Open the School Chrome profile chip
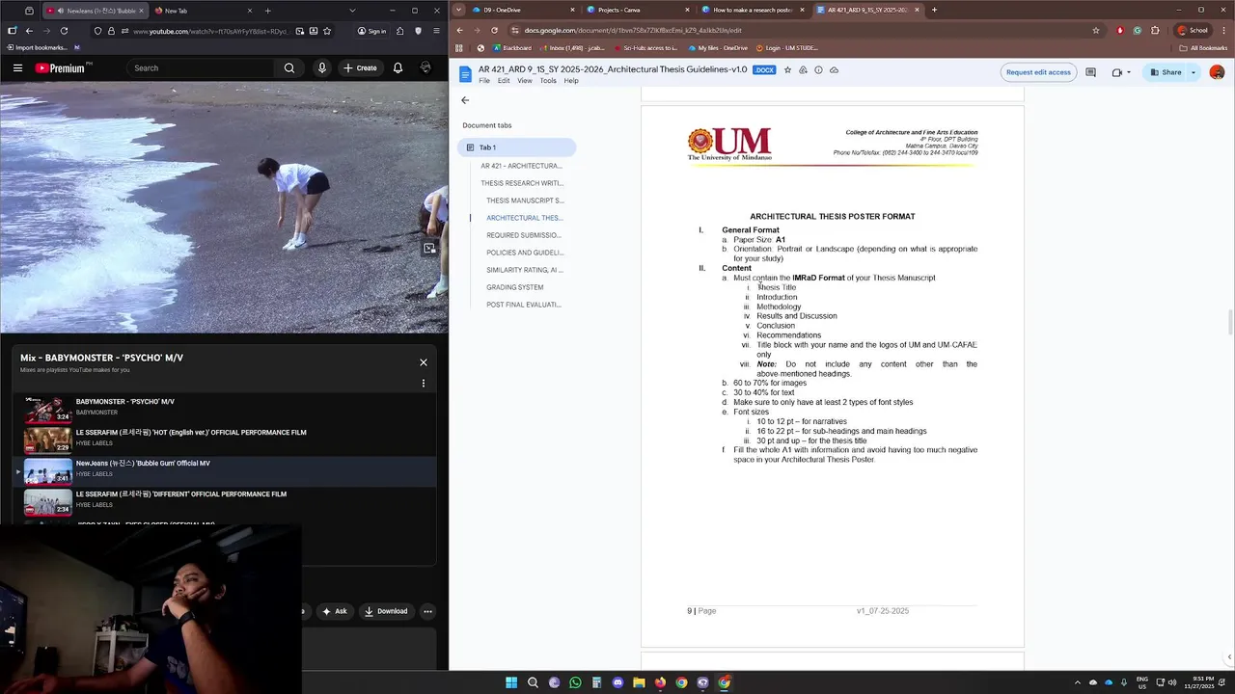Viewport: 1235px width, 694px height. pos(1193,30)
